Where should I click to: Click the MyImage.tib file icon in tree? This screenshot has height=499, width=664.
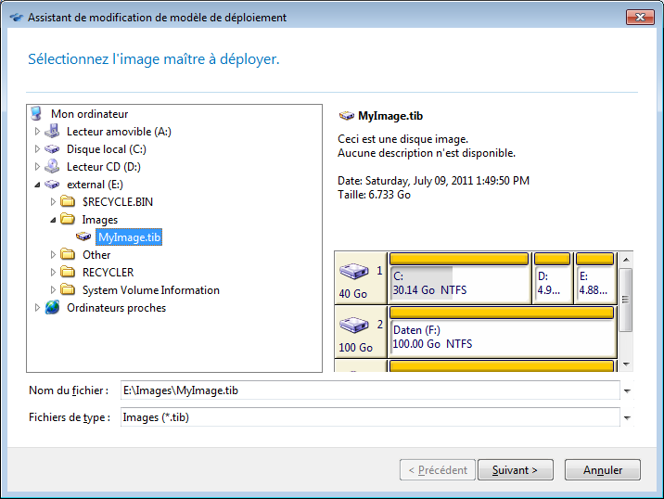tap(83, 237)
